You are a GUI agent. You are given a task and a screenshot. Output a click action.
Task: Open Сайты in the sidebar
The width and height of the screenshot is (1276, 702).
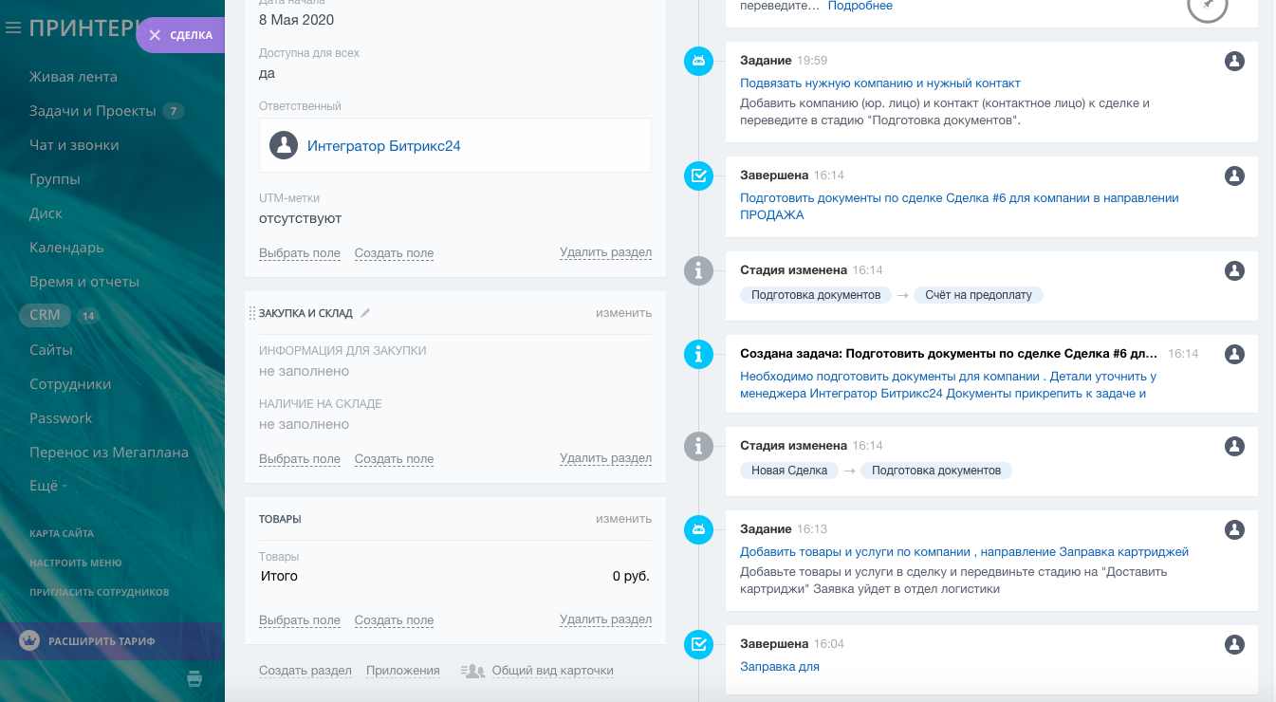point(51,350)
